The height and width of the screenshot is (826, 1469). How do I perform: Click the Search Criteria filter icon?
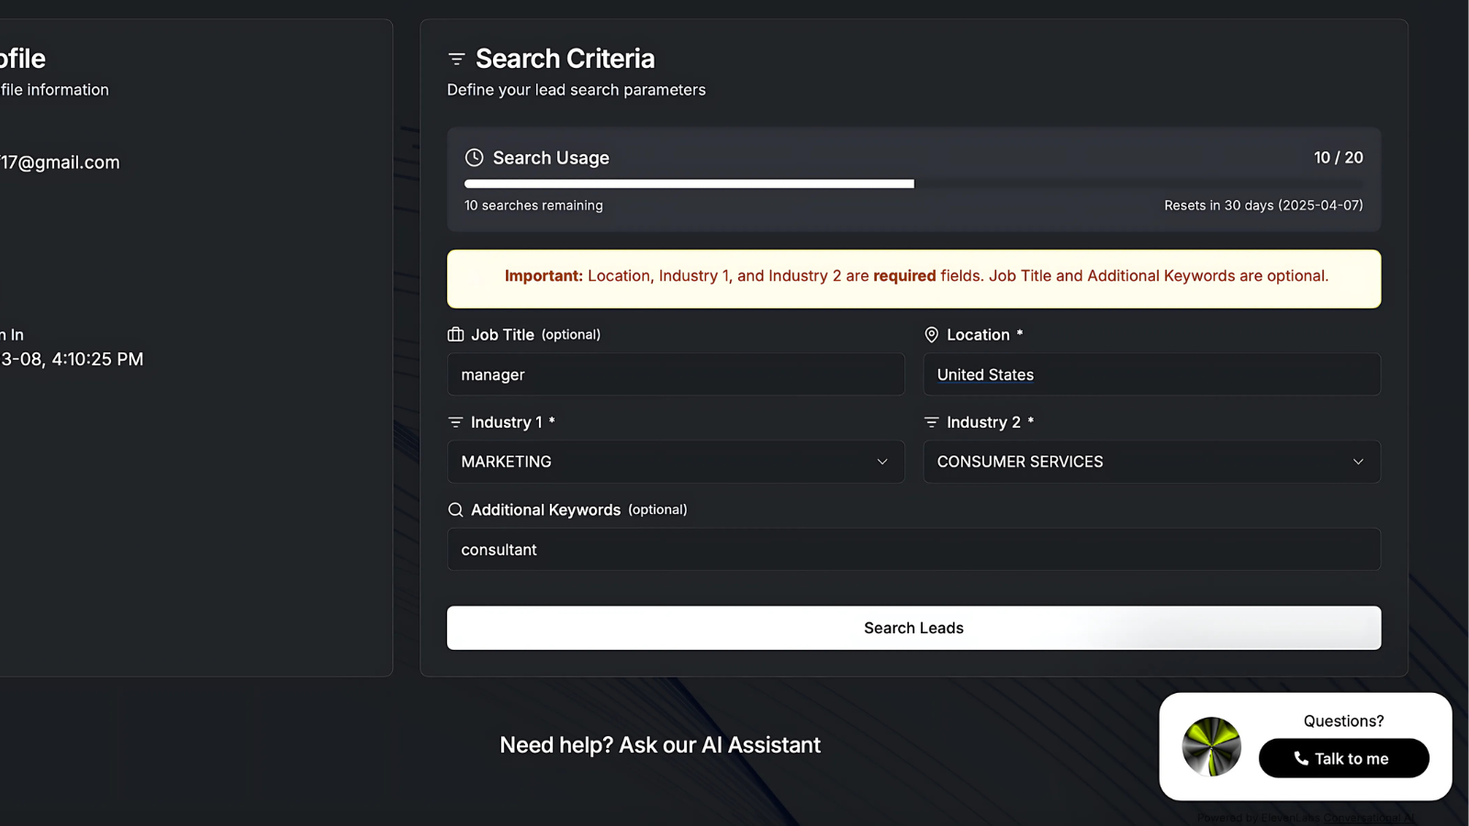click(456, 59)
